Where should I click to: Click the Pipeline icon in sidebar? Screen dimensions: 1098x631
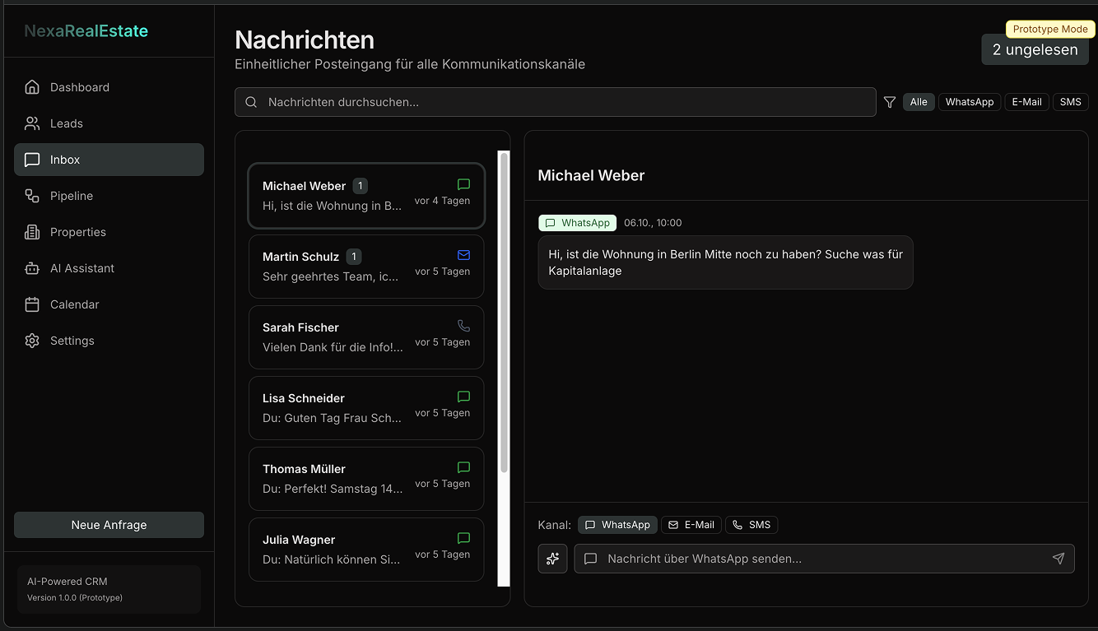[x=32, y=196]
